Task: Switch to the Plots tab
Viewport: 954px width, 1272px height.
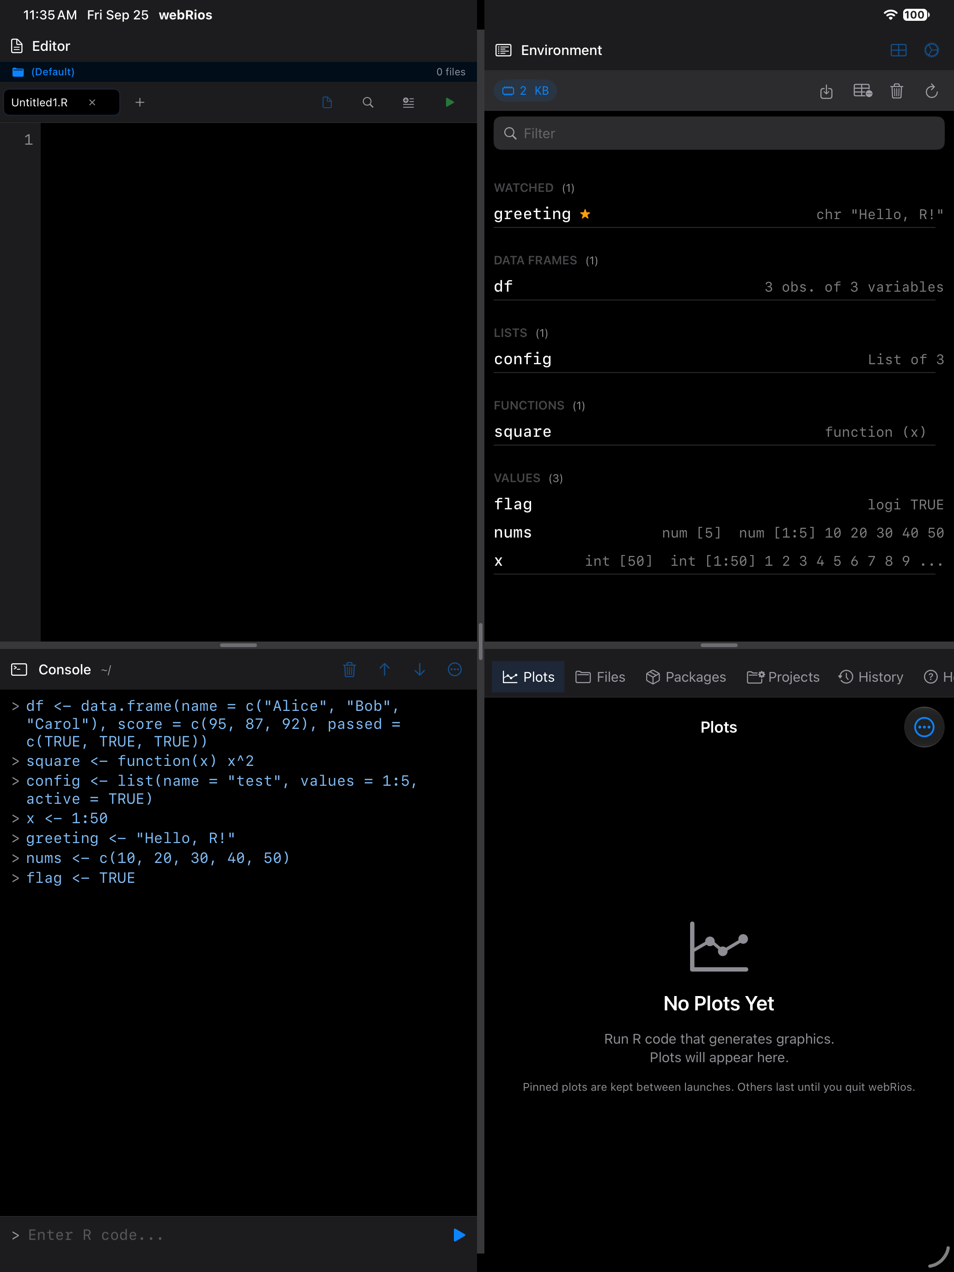Action: point(528,677)
